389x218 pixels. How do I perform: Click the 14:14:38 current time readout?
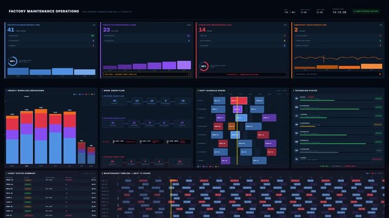pos(339,12)
